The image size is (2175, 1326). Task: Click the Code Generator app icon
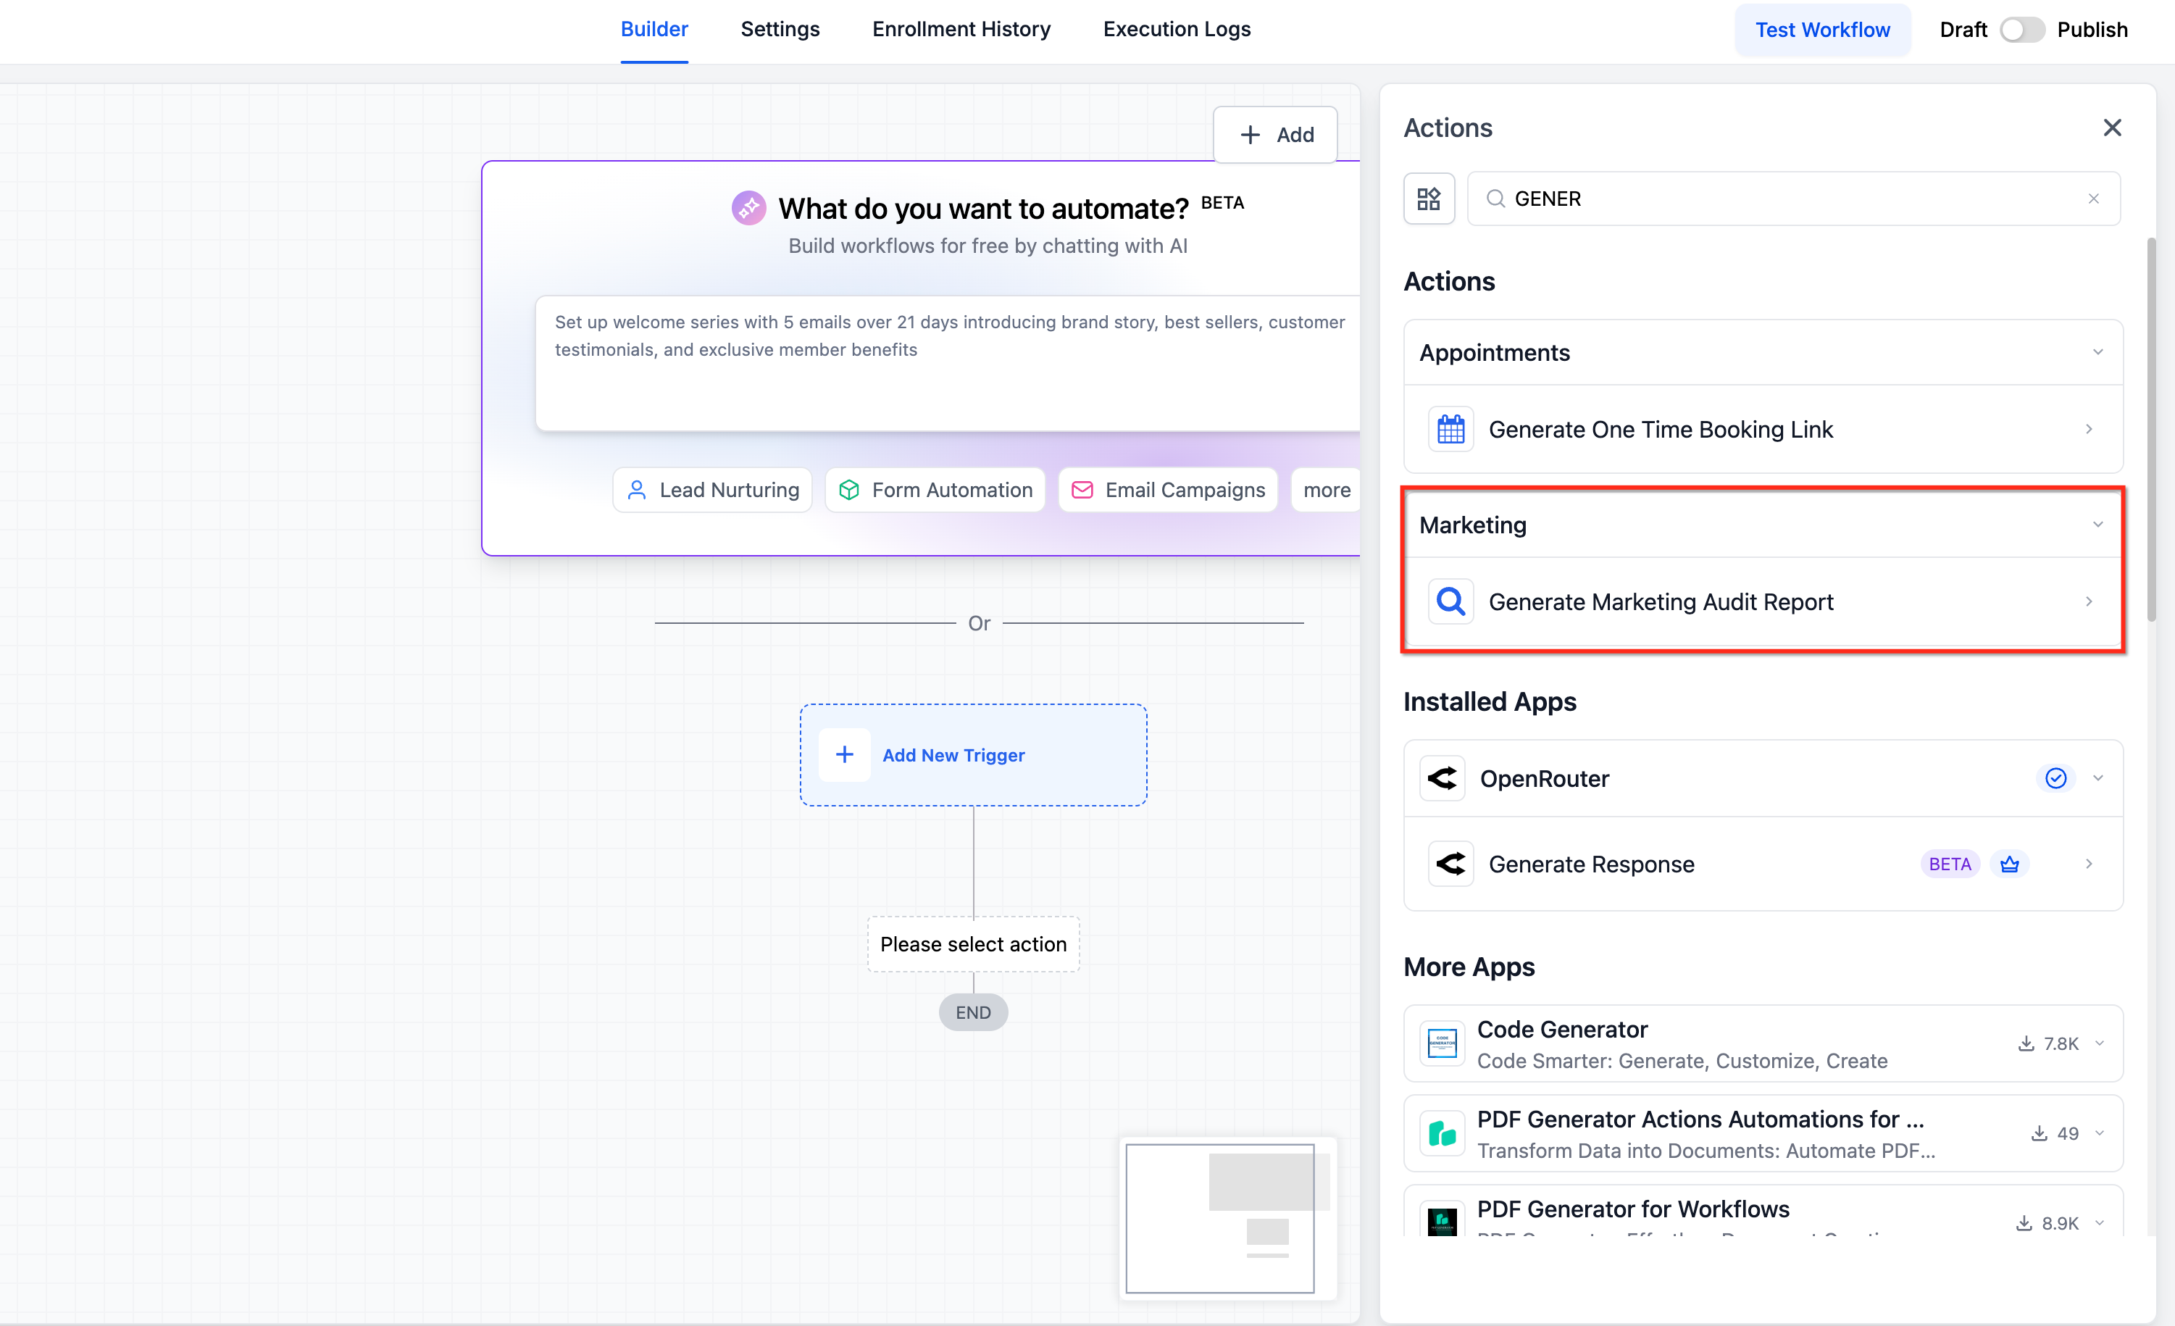click(x=1443, y=1043)
